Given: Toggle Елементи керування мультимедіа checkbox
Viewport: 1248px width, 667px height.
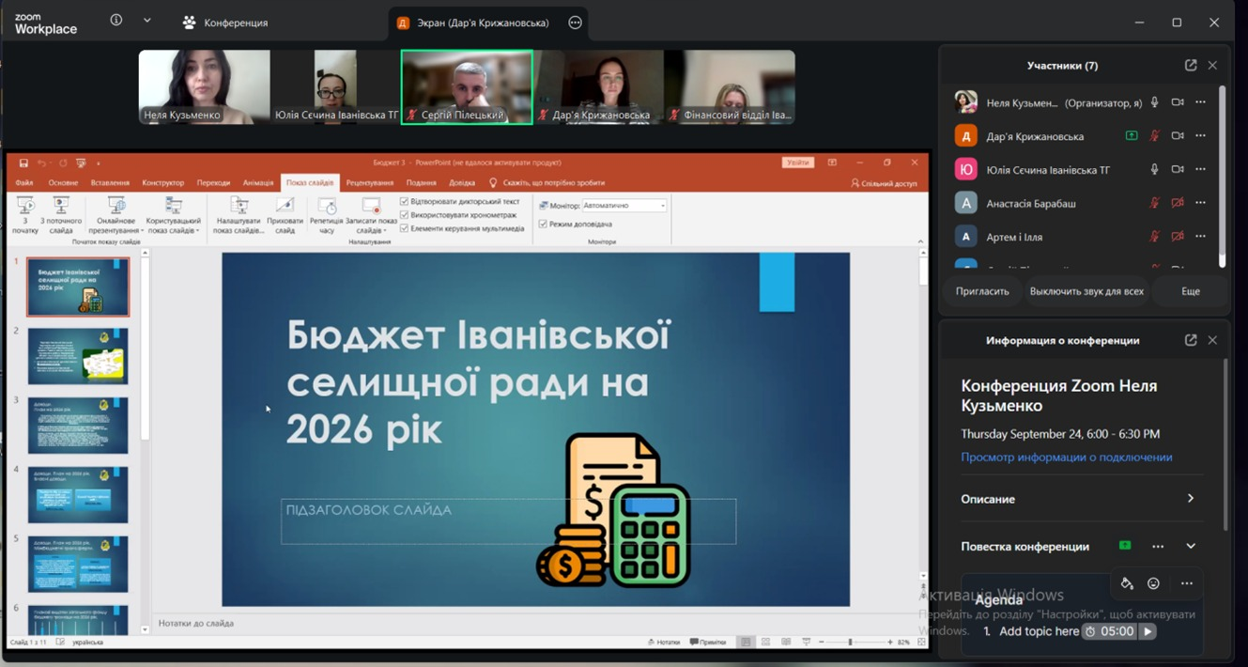Looking at the screenshot, I should 404,228.
